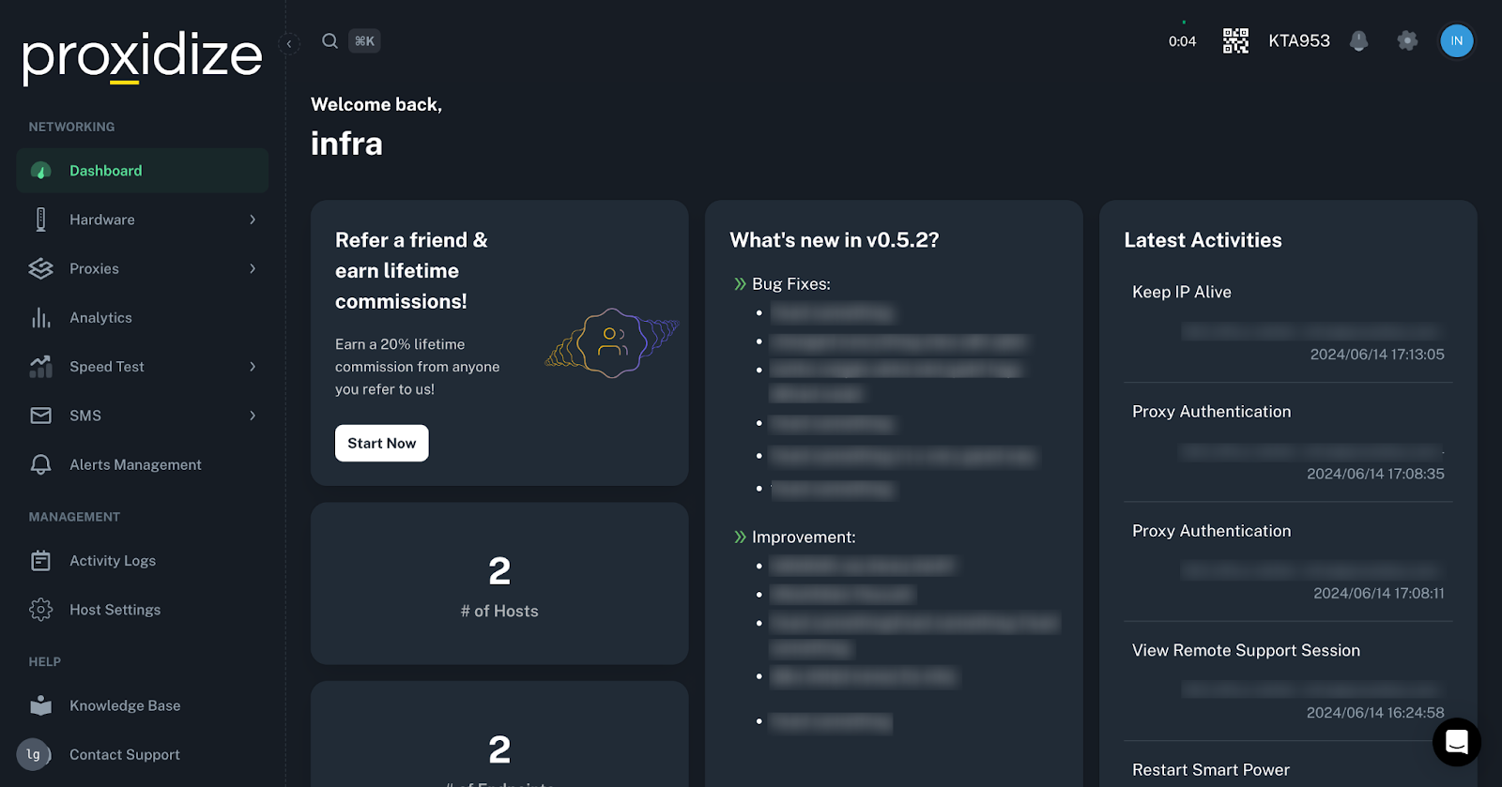
Task: Click the ⌘K shortcut badge
Action: tap(364, 40)
